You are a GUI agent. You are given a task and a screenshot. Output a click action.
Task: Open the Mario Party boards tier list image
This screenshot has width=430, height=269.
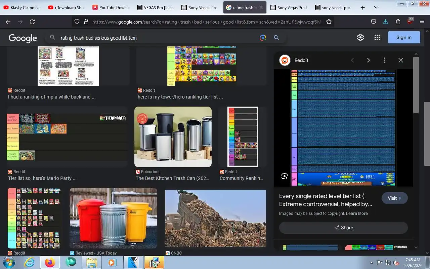tap(67, 137)
